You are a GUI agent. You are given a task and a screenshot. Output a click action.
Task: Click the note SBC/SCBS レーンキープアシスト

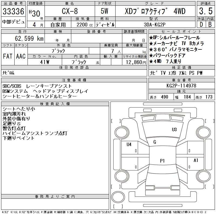37,86
